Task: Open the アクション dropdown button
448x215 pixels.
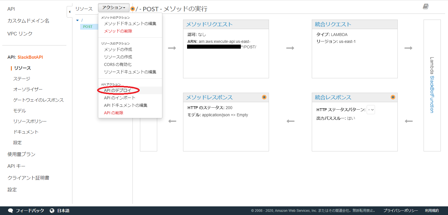Action: pyautogui.click(x=114, y=8)
